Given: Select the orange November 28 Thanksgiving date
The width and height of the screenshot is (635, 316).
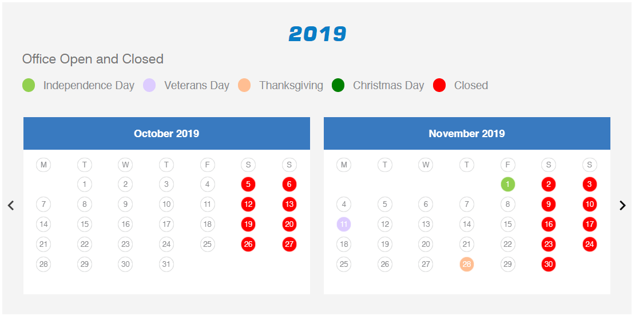Looking at the screenshot, I should (x=467, y=264).
